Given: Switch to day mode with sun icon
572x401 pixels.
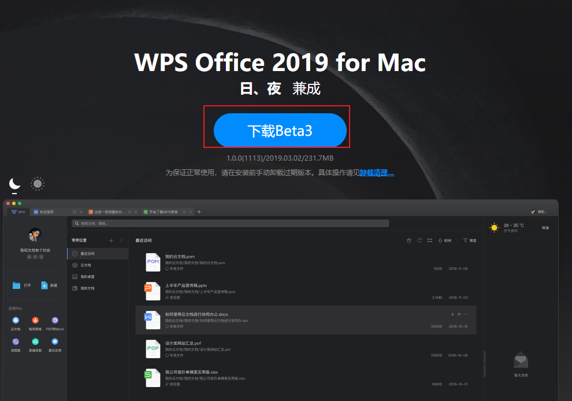Looking at the screenshot, I should click(37, 184).
